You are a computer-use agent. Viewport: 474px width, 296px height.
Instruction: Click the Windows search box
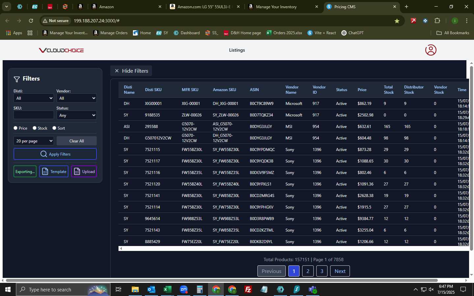(x=63, y=289)
